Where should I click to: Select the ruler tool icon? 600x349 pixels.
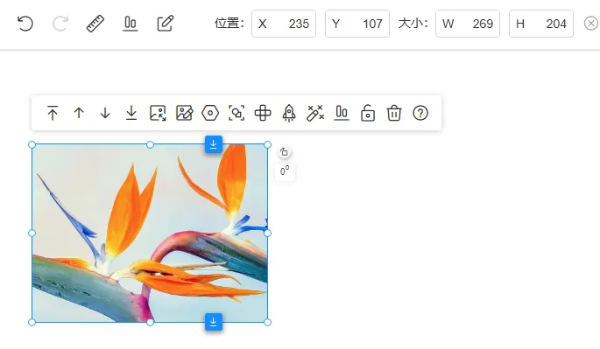click(x=95, y=24)
